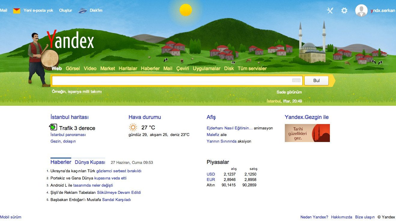Switch to the Dünya Kupası news tab
This screenshot has height=222, width=396.
click(90, 162)
